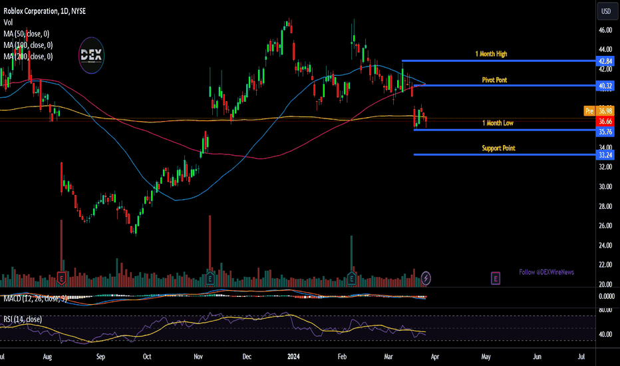
Task: Select the MACD (12, 26, close, 9) legend
Action: [35, 298]
